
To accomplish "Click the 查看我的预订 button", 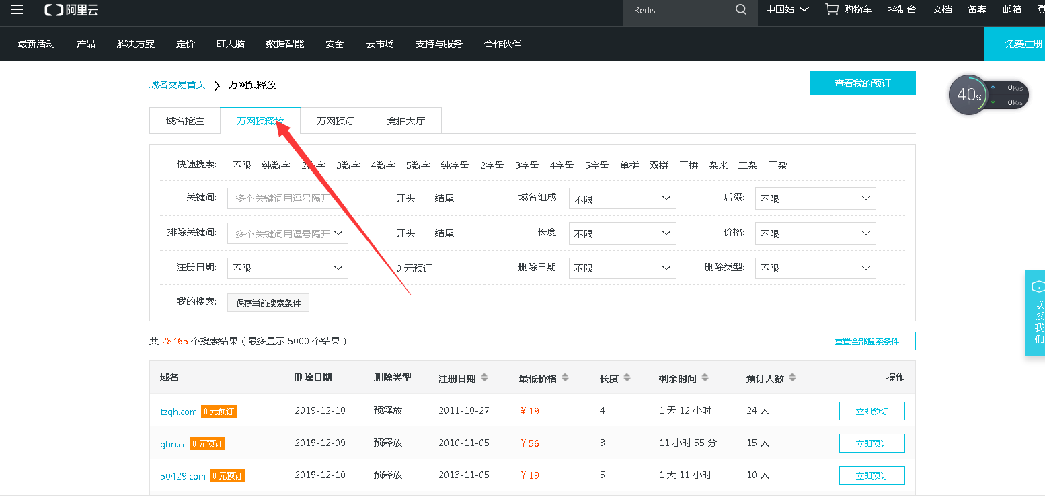I will click(862, 83).
